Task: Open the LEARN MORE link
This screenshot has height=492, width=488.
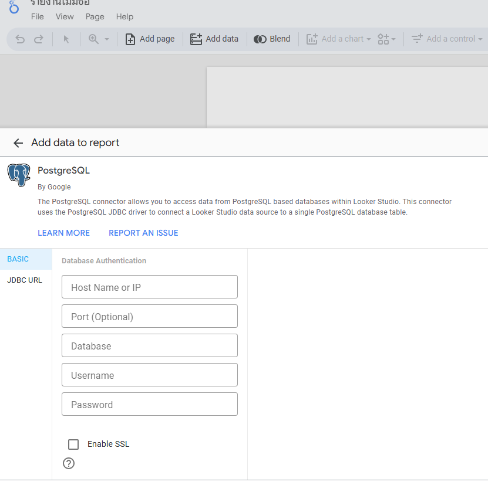Action: 64,233
